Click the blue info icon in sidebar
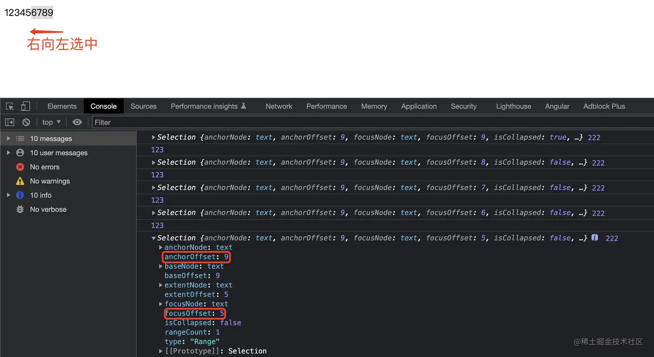Image resolution: width=654 pixels, height=357 pixels. pyautogui.click(x=20, y=195)
